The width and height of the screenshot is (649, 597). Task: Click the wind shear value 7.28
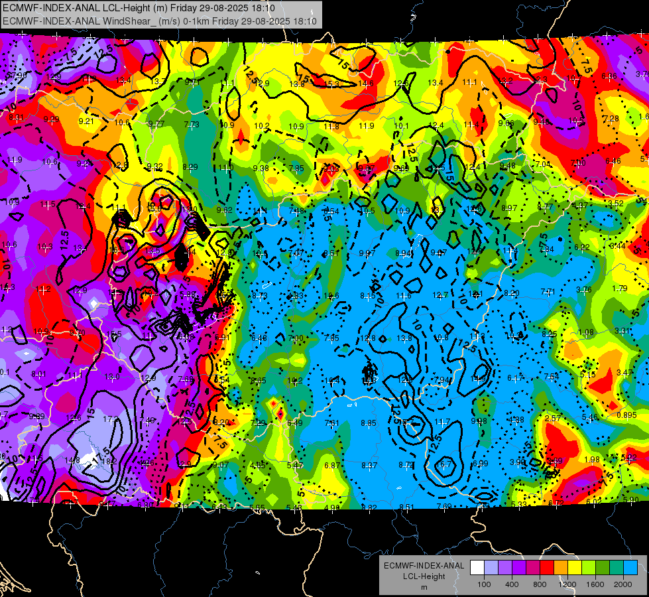point(611,119)
